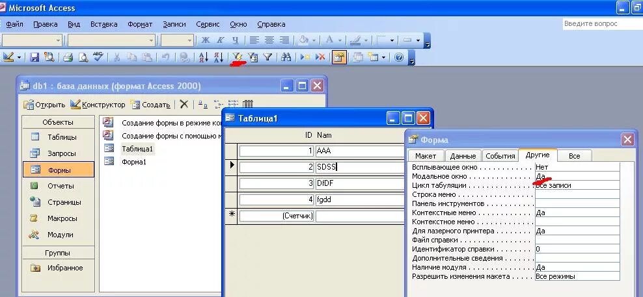Switch to the Все properties tab
The width and height of the screenshot is (643, 297).
point(574,156)
